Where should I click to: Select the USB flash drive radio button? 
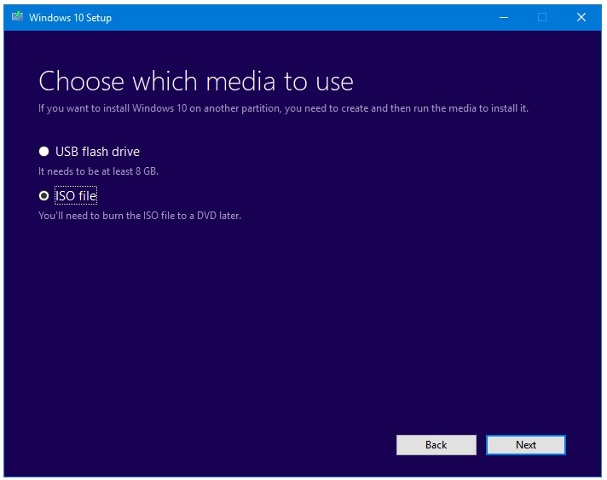click(x=43, y=152)
